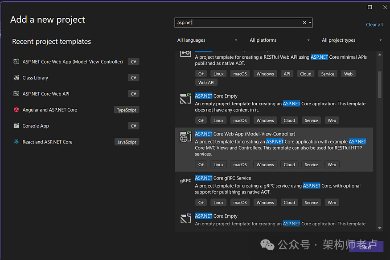Click the macOS tag under the Model-View-Controller template
Screen dimensions: 390x260
coord(240,164)
